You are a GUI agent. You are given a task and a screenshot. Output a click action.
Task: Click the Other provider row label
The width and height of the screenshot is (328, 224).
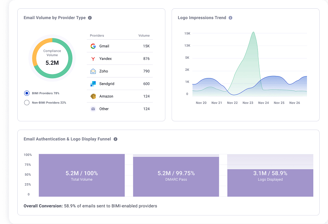coord(104,109)
